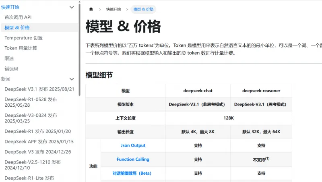The image size is (322, 182).
Task: Open Temperature 设置 page
Action: 23,38
